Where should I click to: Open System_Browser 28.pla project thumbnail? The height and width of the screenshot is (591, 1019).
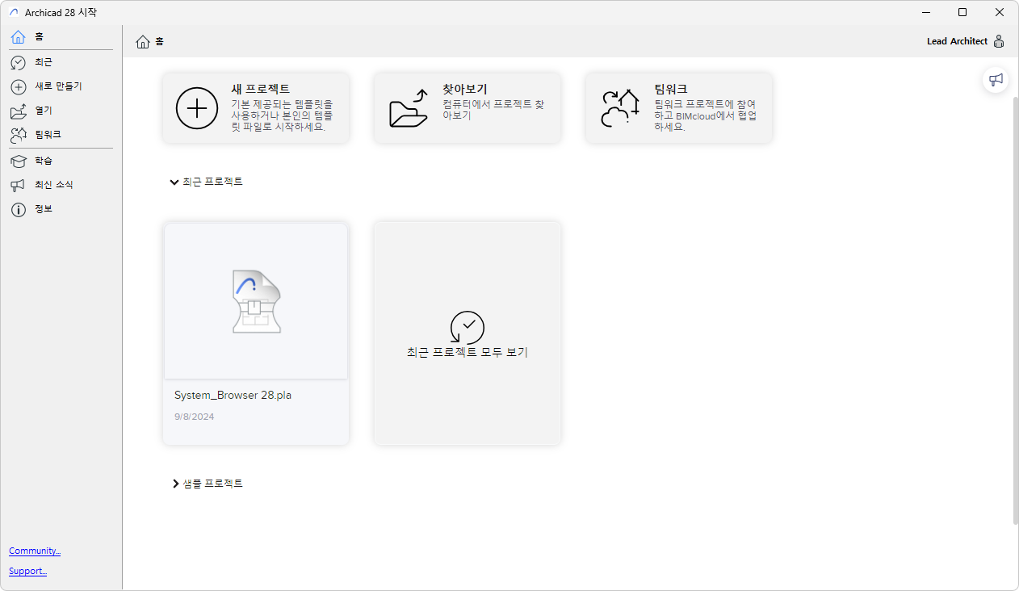(256, 301)
